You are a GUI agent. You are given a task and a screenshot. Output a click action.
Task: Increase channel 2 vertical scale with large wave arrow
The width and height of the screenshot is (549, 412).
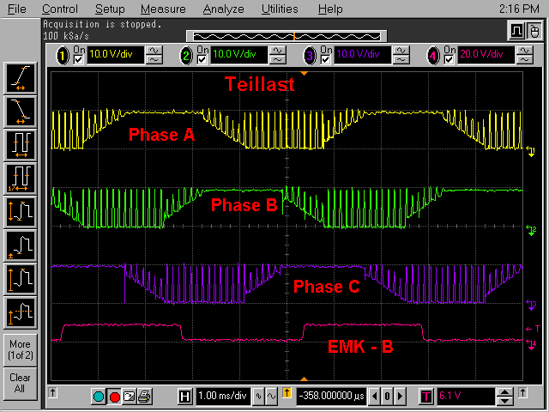(278, 51)
